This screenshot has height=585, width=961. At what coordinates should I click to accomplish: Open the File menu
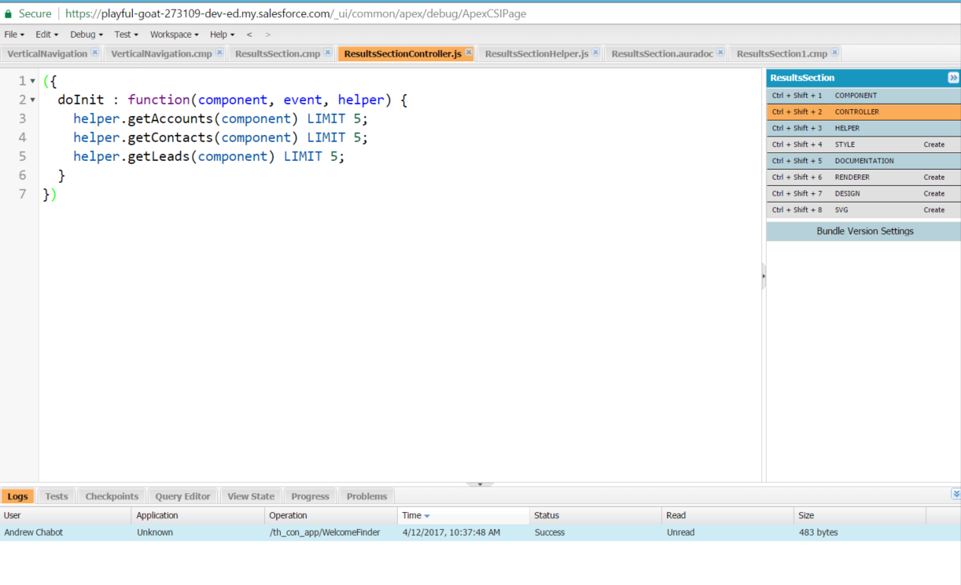coord(13,34)
